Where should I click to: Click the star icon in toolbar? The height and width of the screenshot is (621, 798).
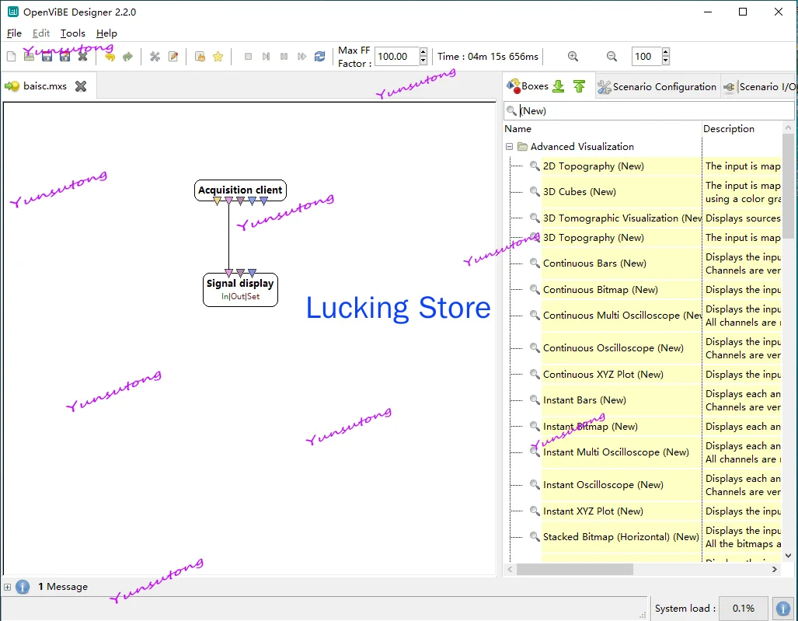(x=218, y=57)
